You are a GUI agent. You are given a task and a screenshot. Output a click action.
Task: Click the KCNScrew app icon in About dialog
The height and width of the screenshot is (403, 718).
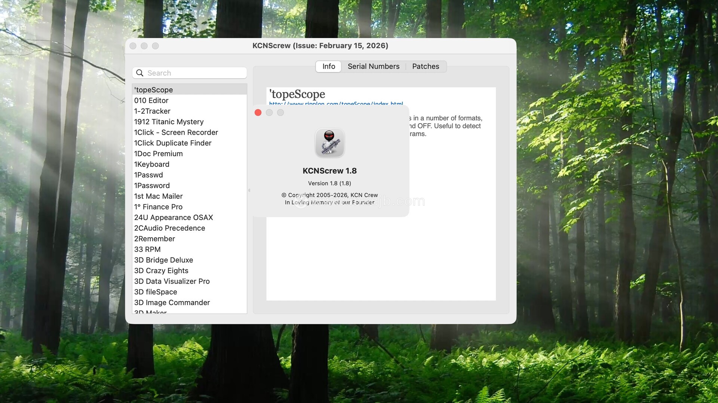coord(329,143)
